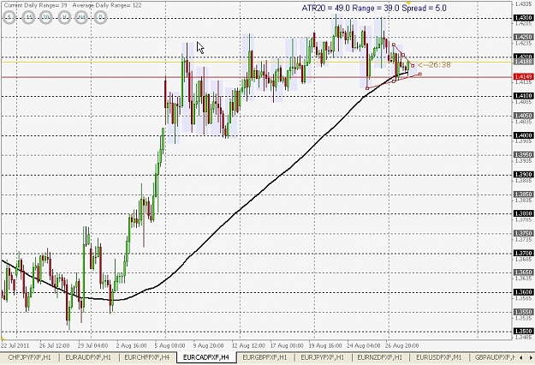Screen dimensions: 535x365
Task: Click the 1.4250 price scale label
Action: [x=523, y=37]
